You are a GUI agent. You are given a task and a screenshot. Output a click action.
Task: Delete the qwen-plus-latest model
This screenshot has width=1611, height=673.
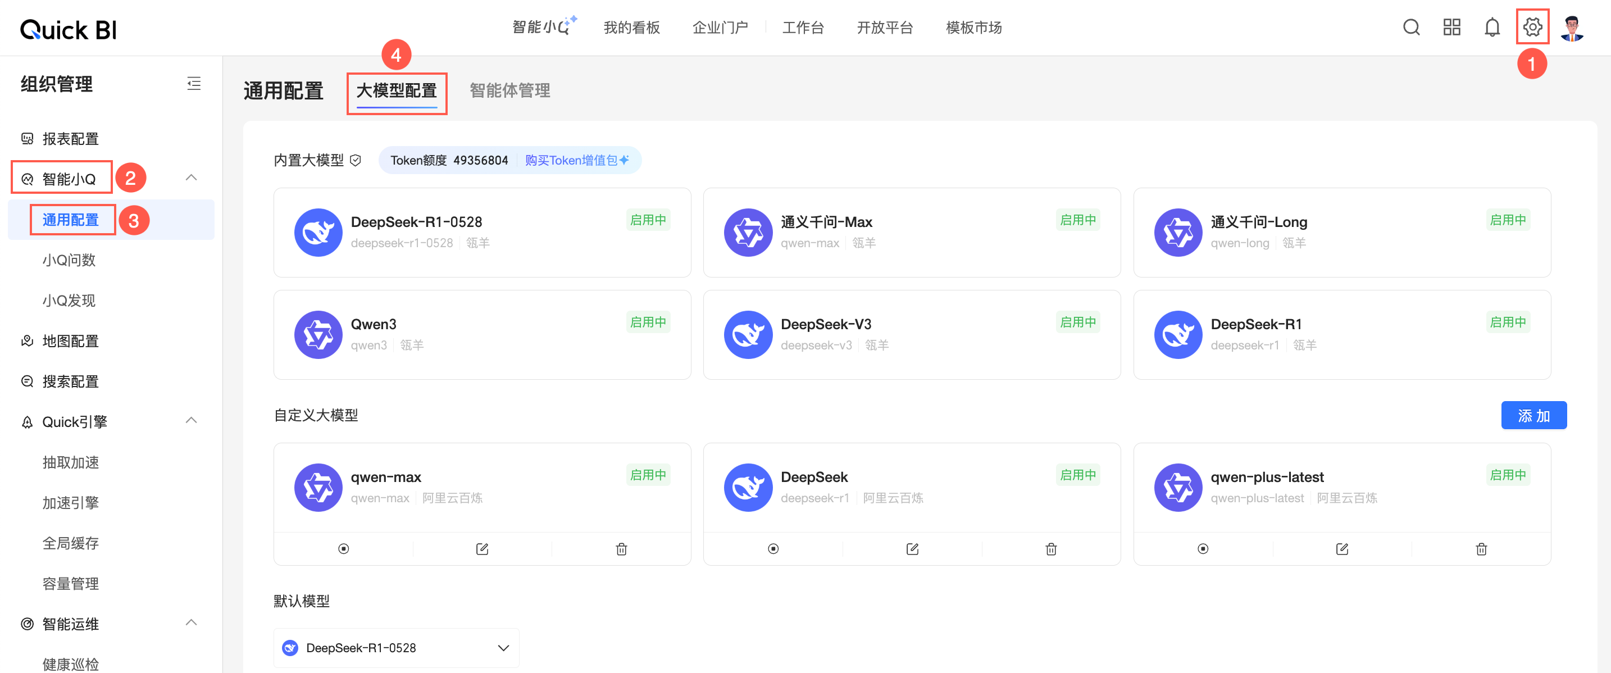click(x=1481, y=548)
